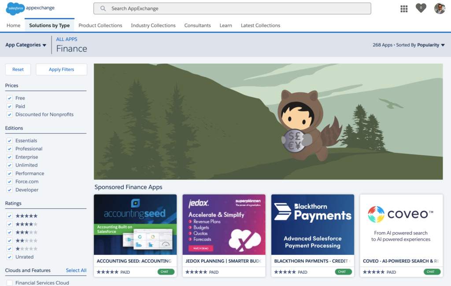Open the Coveo app thumbnail
This screenshot has height=286, width=451.
(x=401, y=224)
